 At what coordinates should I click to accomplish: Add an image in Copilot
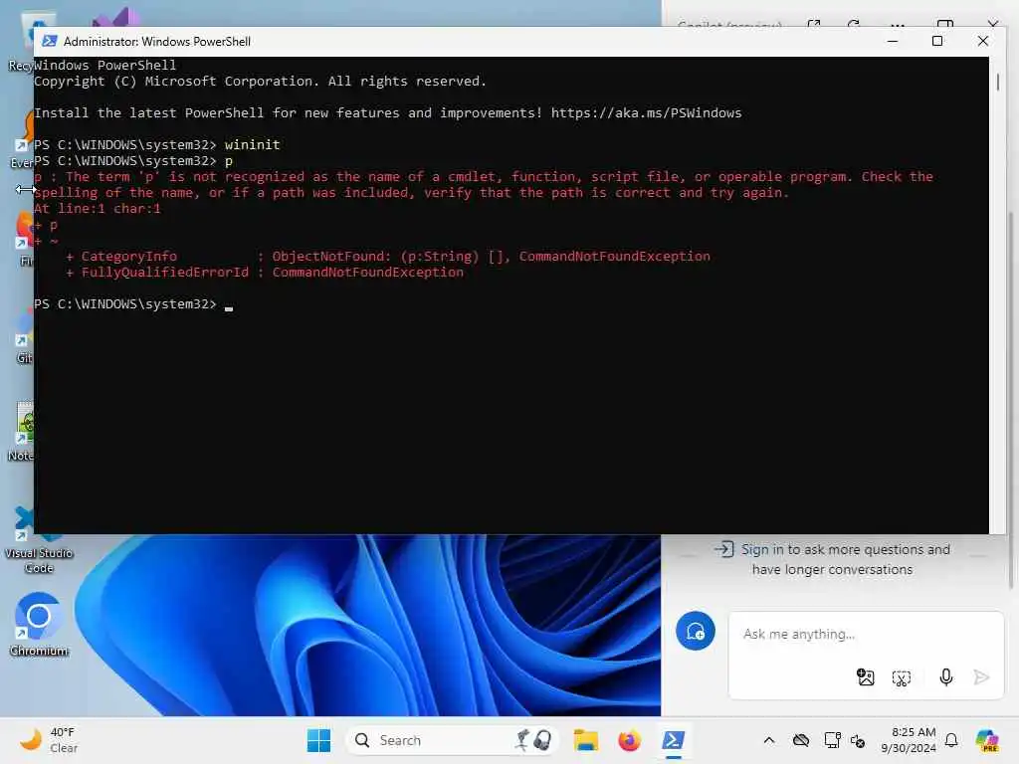coord(866,677)
